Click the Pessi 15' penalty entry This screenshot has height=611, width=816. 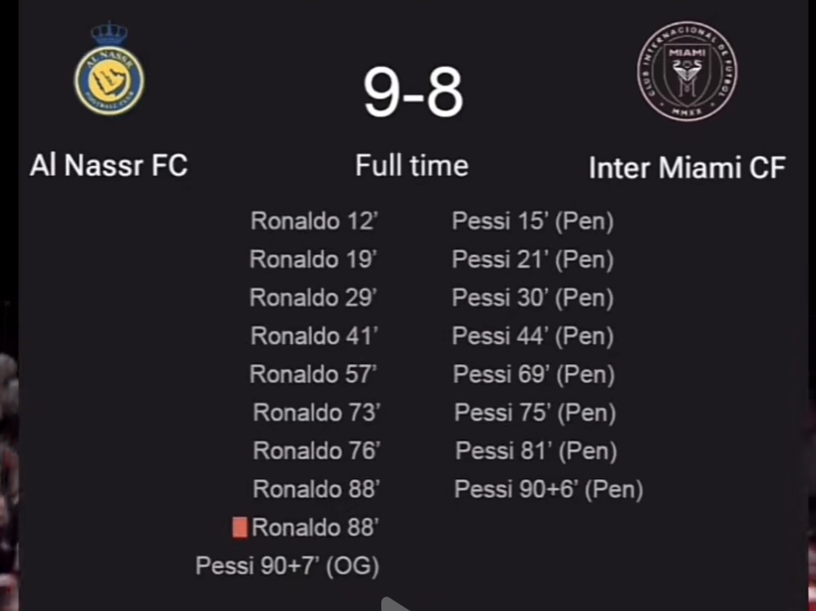(532, 221)
